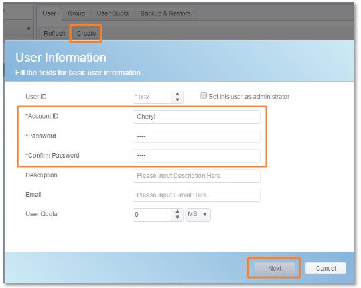The height and width of the screenshot is (288, 361).
Task: Focus the Confirm Password field
Action: coord(197,156)
